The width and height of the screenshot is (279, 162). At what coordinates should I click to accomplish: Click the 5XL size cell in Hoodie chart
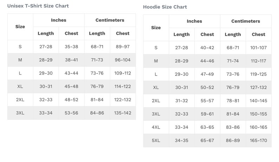click(156, 141)
